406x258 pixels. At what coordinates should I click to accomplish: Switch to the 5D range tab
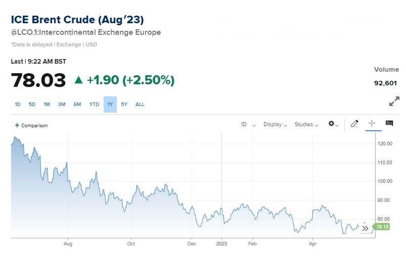32,105
